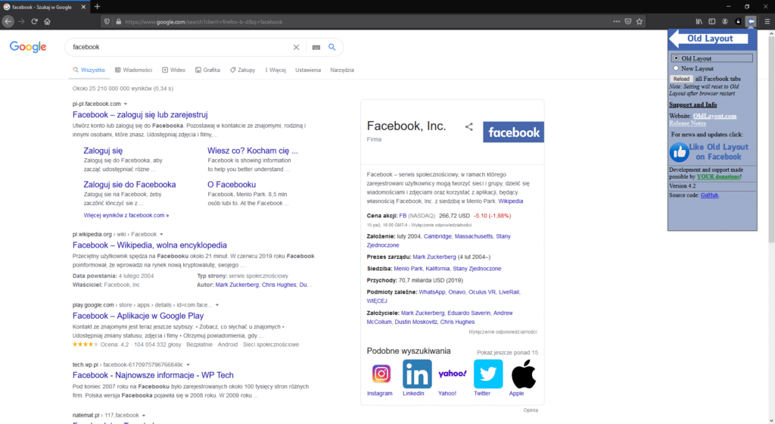Click Więcej wyników z facebook.com link
The width and height of the screenshot is (775, 424).
click(x=126, y=216)
